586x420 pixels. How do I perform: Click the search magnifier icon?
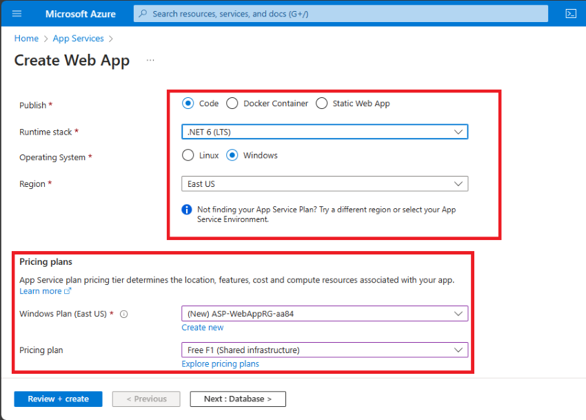point(142,13)
